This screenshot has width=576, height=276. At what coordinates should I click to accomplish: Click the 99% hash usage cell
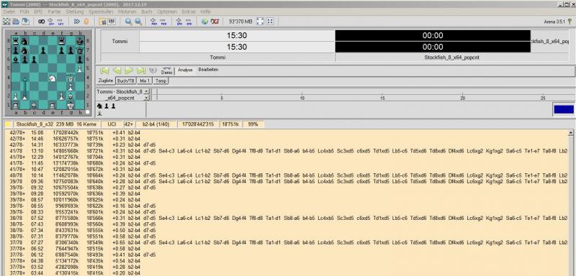point(253,124)
